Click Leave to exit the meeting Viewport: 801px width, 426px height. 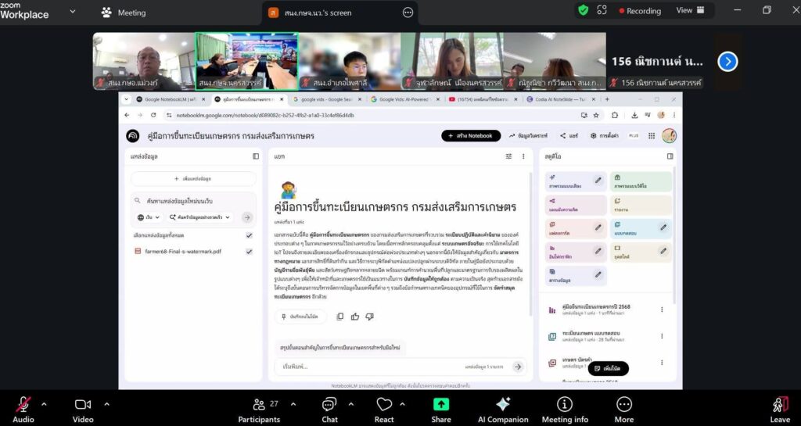(x=779, y=407)
